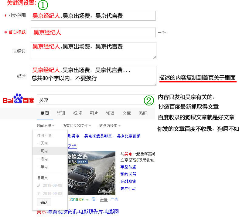Click the green shield 保 icon

click(94, 199)
